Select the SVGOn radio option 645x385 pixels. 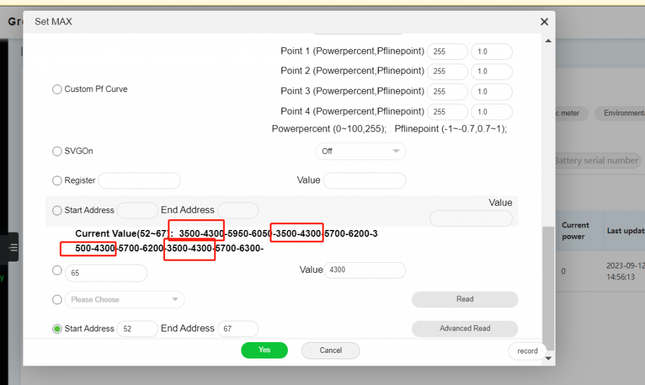[57, 151]
